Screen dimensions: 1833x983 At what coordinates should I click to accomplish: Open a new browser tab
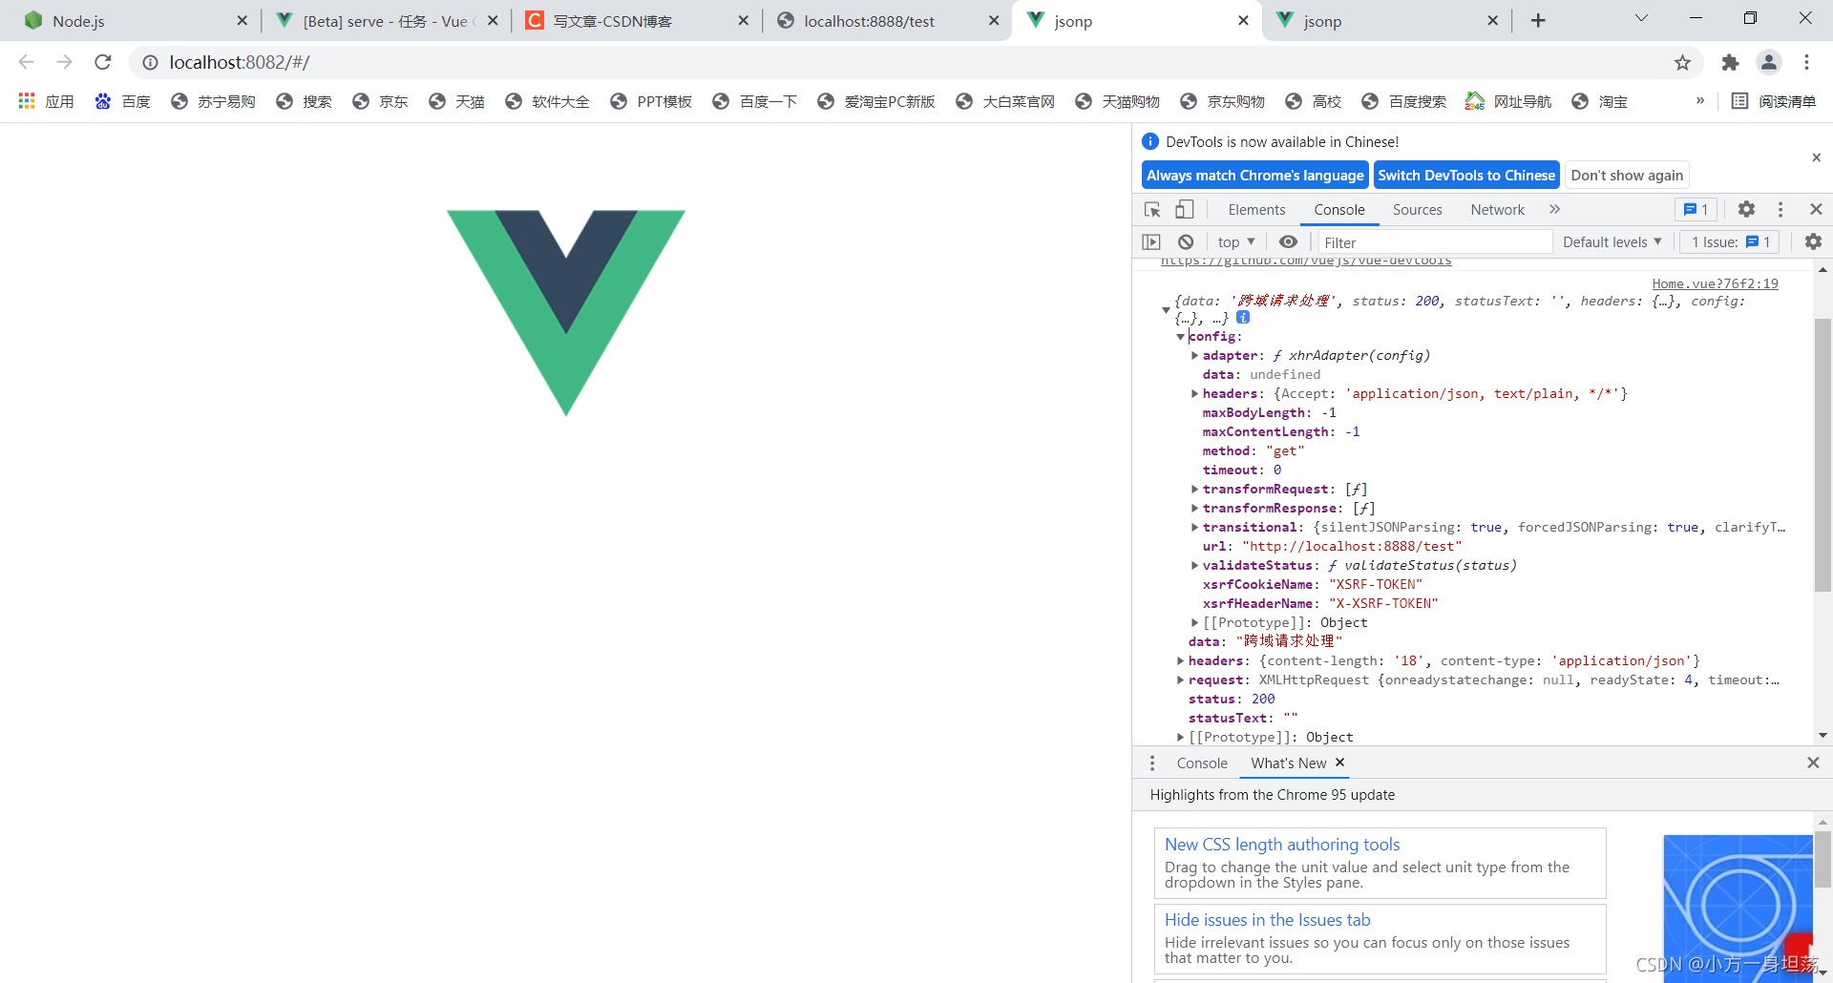pos(1538,21)
